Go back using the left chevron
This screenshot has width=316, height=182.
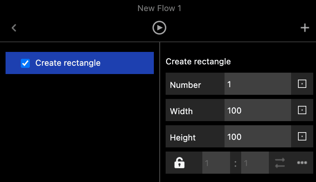click(14, 28)
